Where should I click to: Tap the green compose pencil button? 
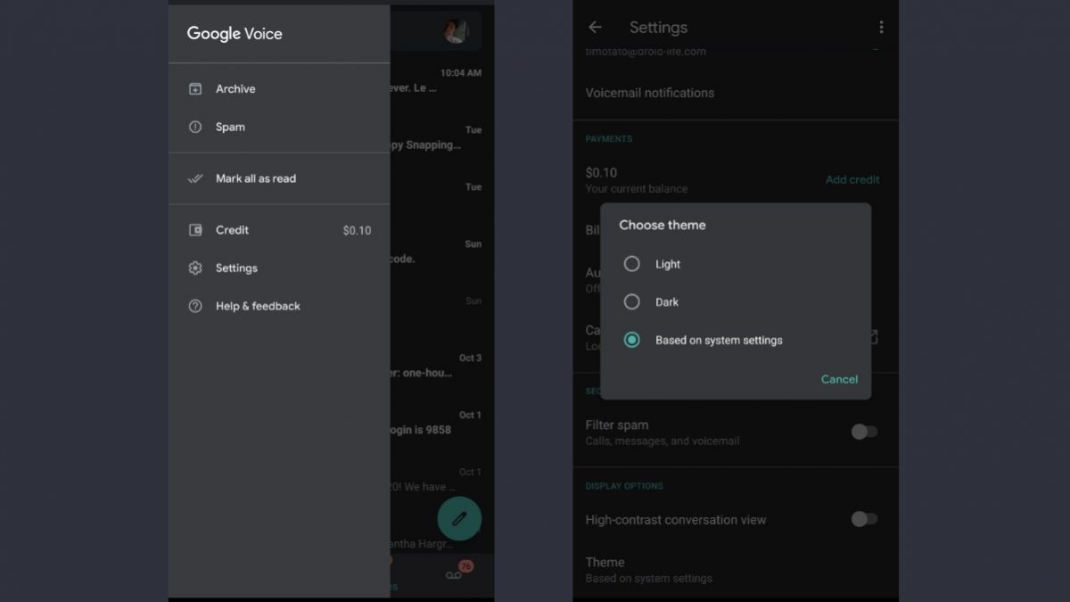[459, 518]
